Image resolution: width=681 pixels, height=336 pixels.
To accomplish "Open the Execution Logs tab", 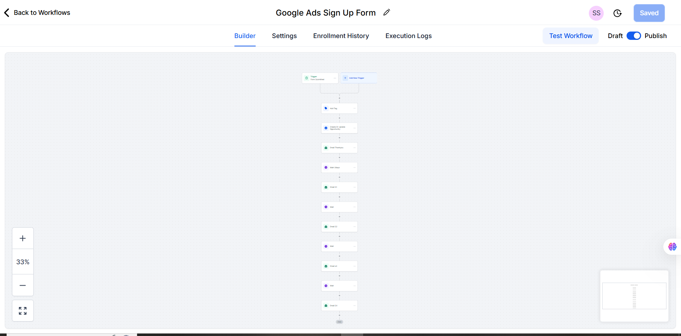I will (409, 36).
